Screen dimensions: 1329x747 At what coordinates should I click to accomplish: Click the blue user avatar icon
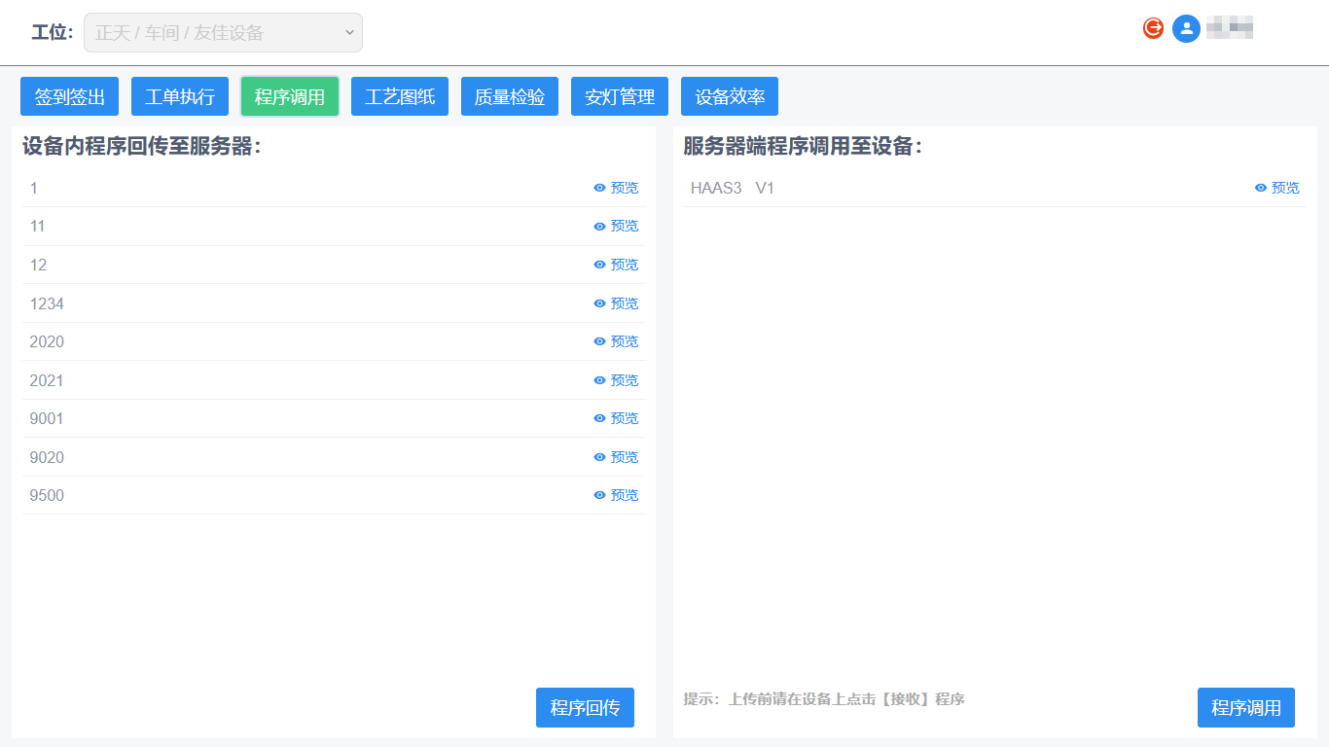1186,29
